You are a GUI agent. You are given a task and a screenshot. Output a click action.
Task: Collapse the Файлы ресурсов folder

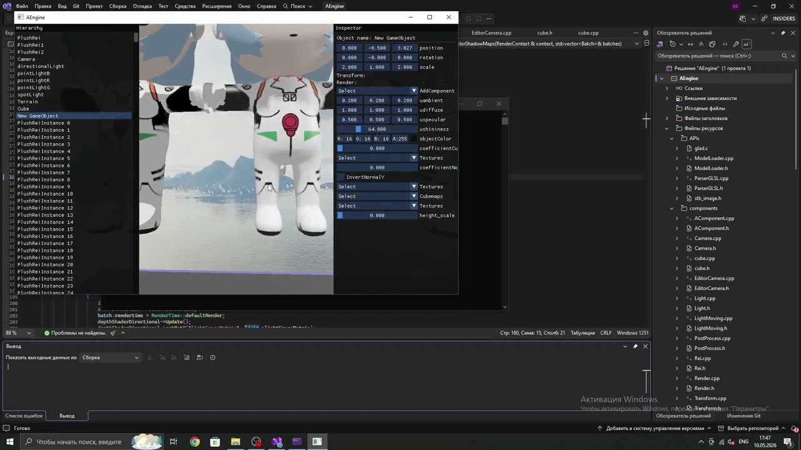click(666, 128)
